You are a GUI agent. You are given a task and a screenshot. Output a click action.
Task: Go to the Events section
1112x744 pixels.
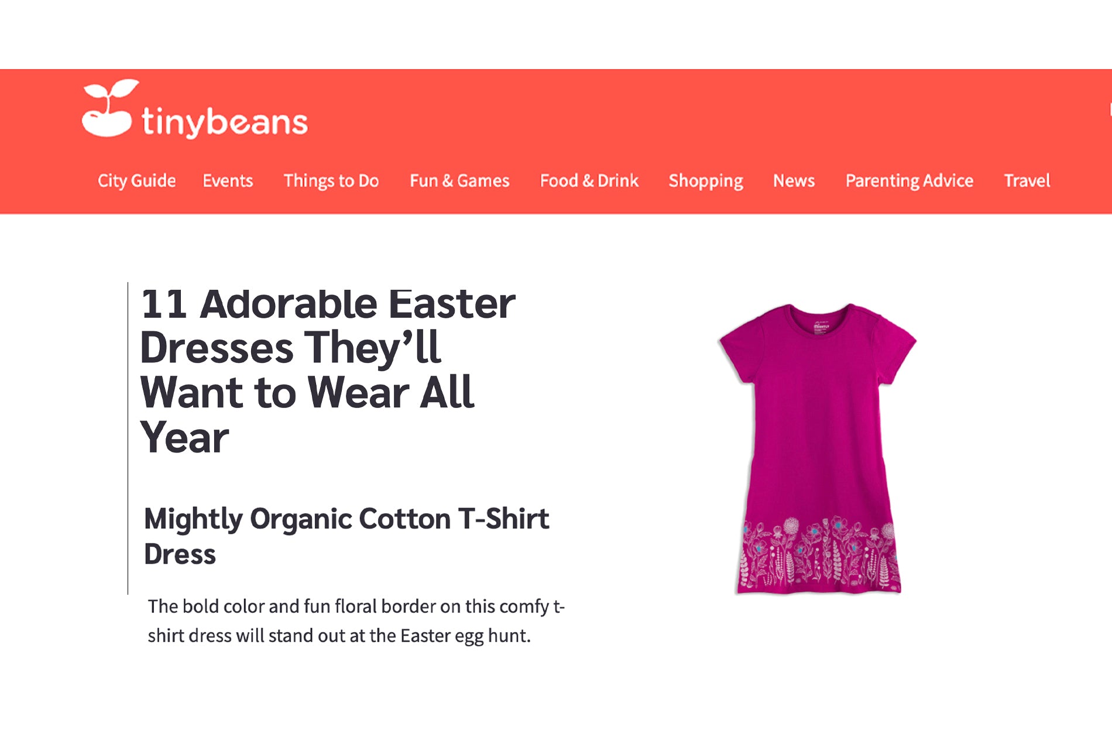pyautogui.click(x=228, y=180)
